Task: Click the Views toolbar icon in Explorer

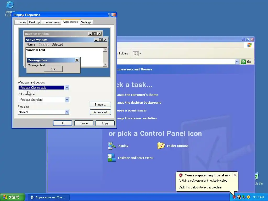Action: [136, 53]
